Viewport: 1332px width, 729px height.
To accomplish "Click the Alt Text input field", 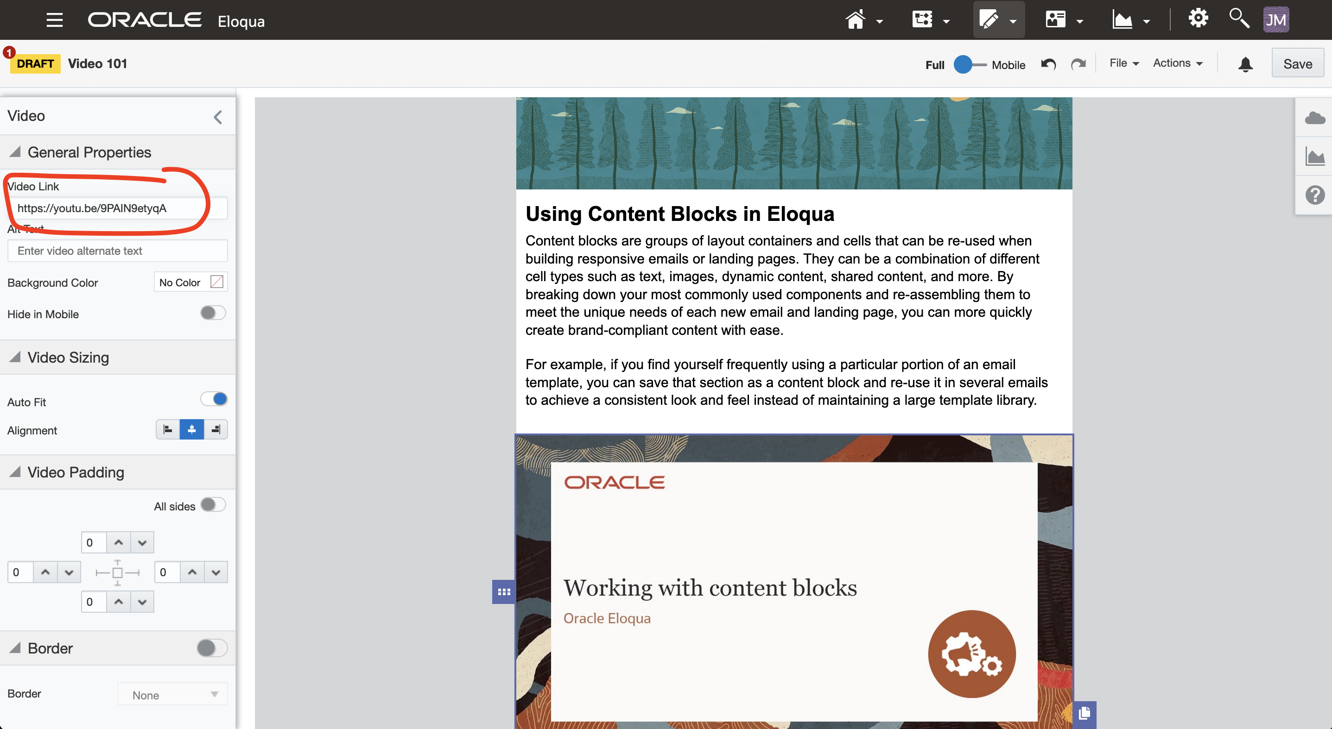I will pos(117,251).
